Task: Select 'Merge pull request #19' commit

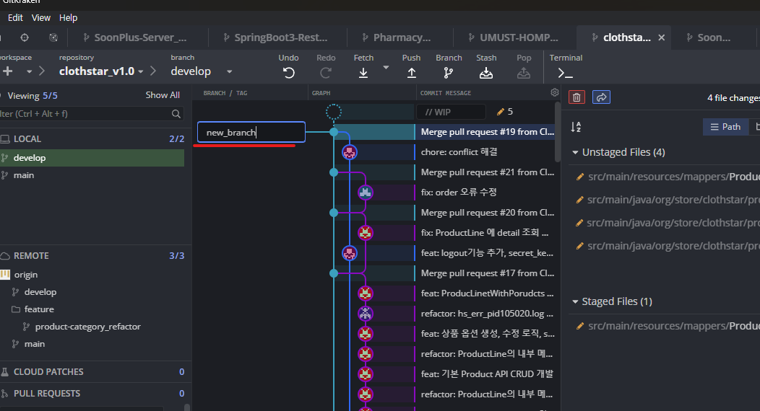Action: (x=487, y=132)
